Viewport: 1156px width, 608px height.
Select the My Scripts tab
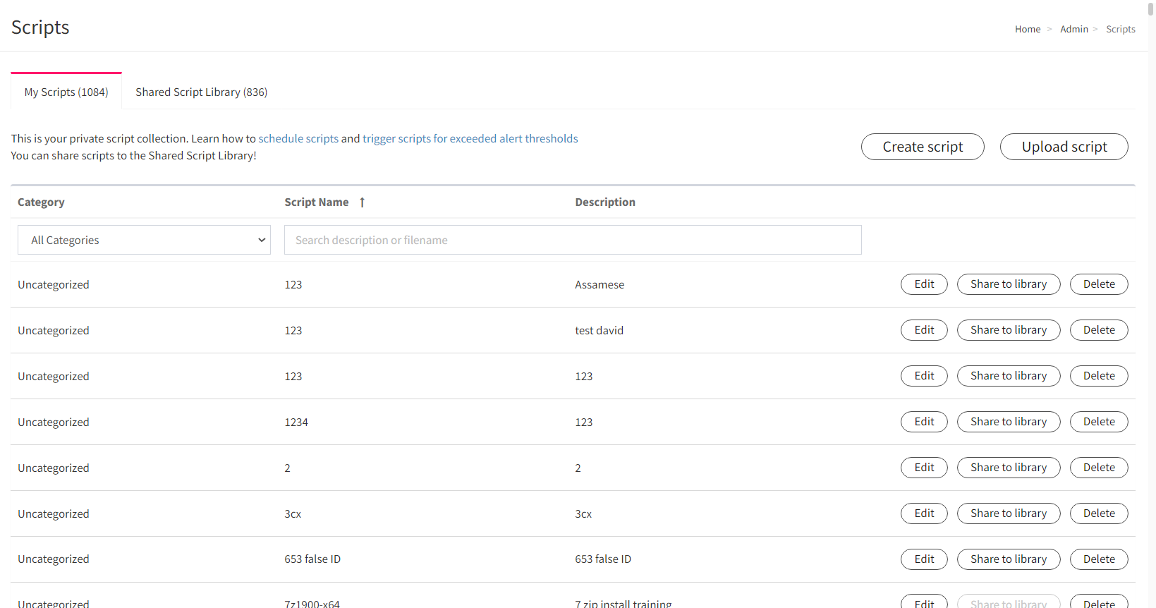click(66, 92)
